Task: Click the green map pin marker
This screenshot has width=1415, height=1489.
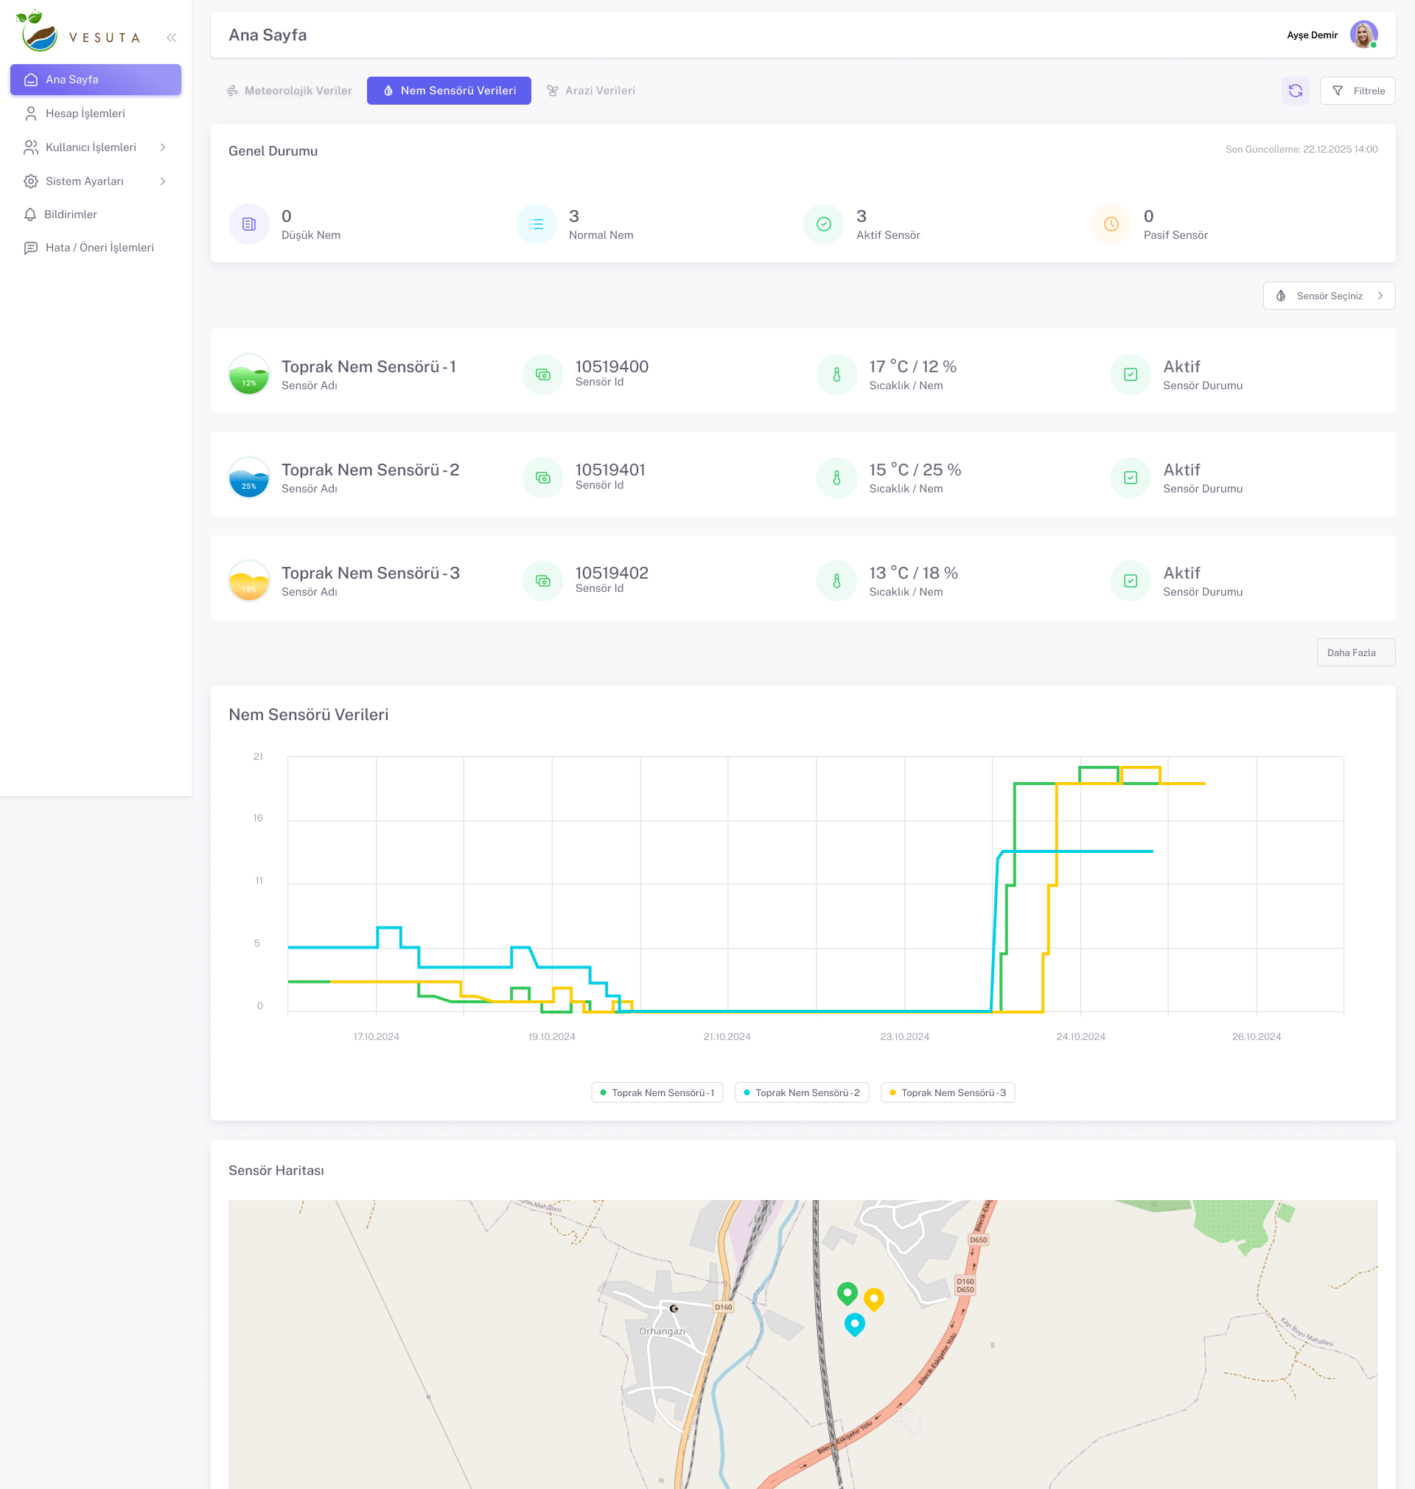Action: coord(847,1293)
